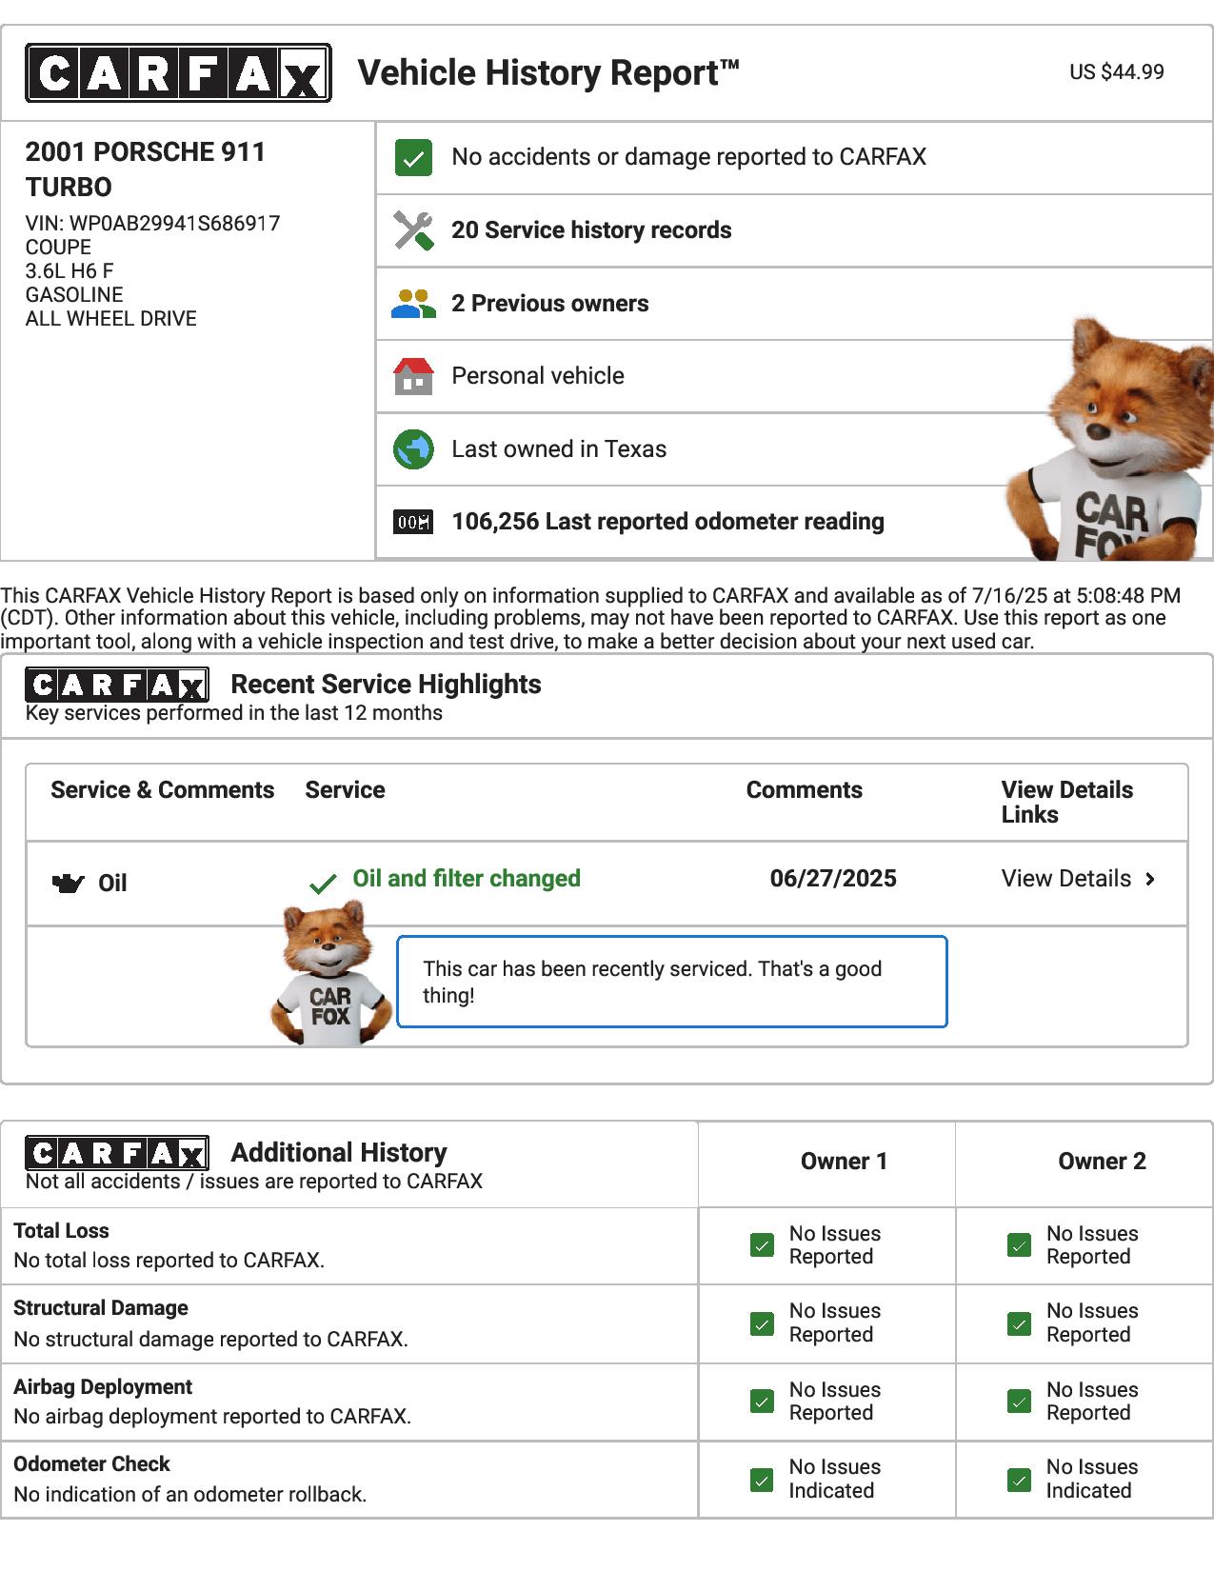Image resolution: width=1214 pixels, height=1571 pixels.
Task: Click the ALL WHEEL DRIVE specification text
Action: click(x=110, y=319)
